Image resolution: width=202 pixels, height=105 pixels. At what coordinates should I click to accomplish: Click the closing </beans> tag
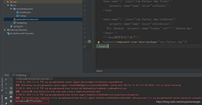(x=103, y=46)
